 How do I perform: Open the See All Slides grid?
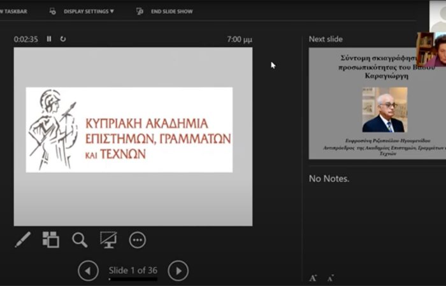click(x=50, y=240)
